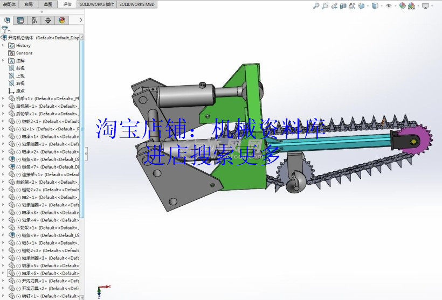This screenshot has width=442, height=300.
Task: Click the Edit Appearance color ball icon
Action: click(402, 5)
